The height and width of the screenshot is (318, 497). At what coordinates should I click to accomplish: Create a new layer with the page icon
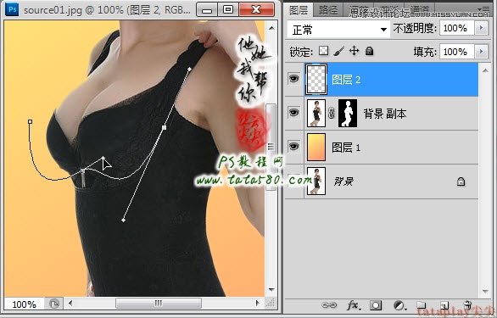[444, 305]
